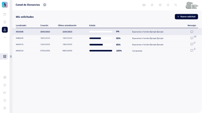Open the graduation cap icon in sidebar
The image size is (202, 113).
tap(5, 93)
